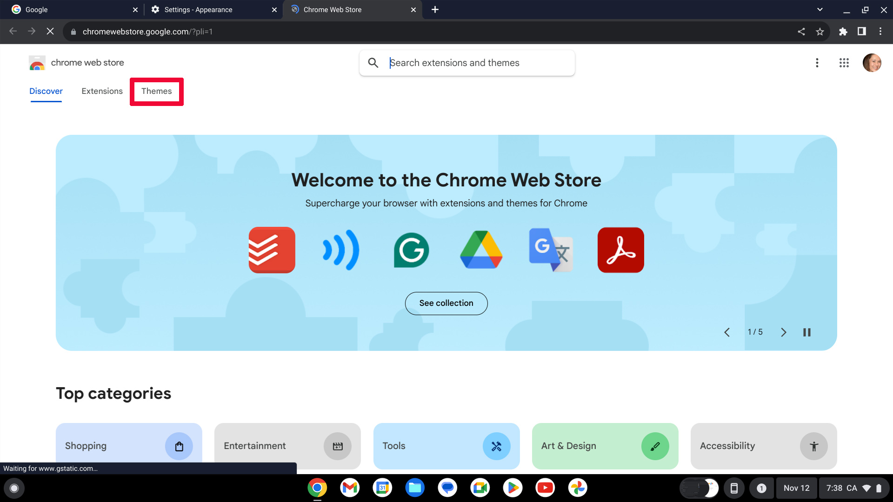Click the See collection button
Image resolution: width=893 pixels, height=502 pixels.
pyautogui.click(x=446, y=303)
